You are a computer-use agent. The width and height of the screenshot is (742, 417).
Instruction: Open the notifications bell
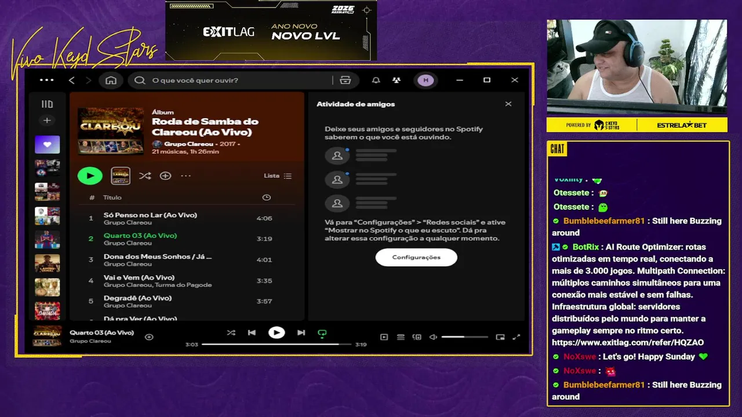click(376, 81)
